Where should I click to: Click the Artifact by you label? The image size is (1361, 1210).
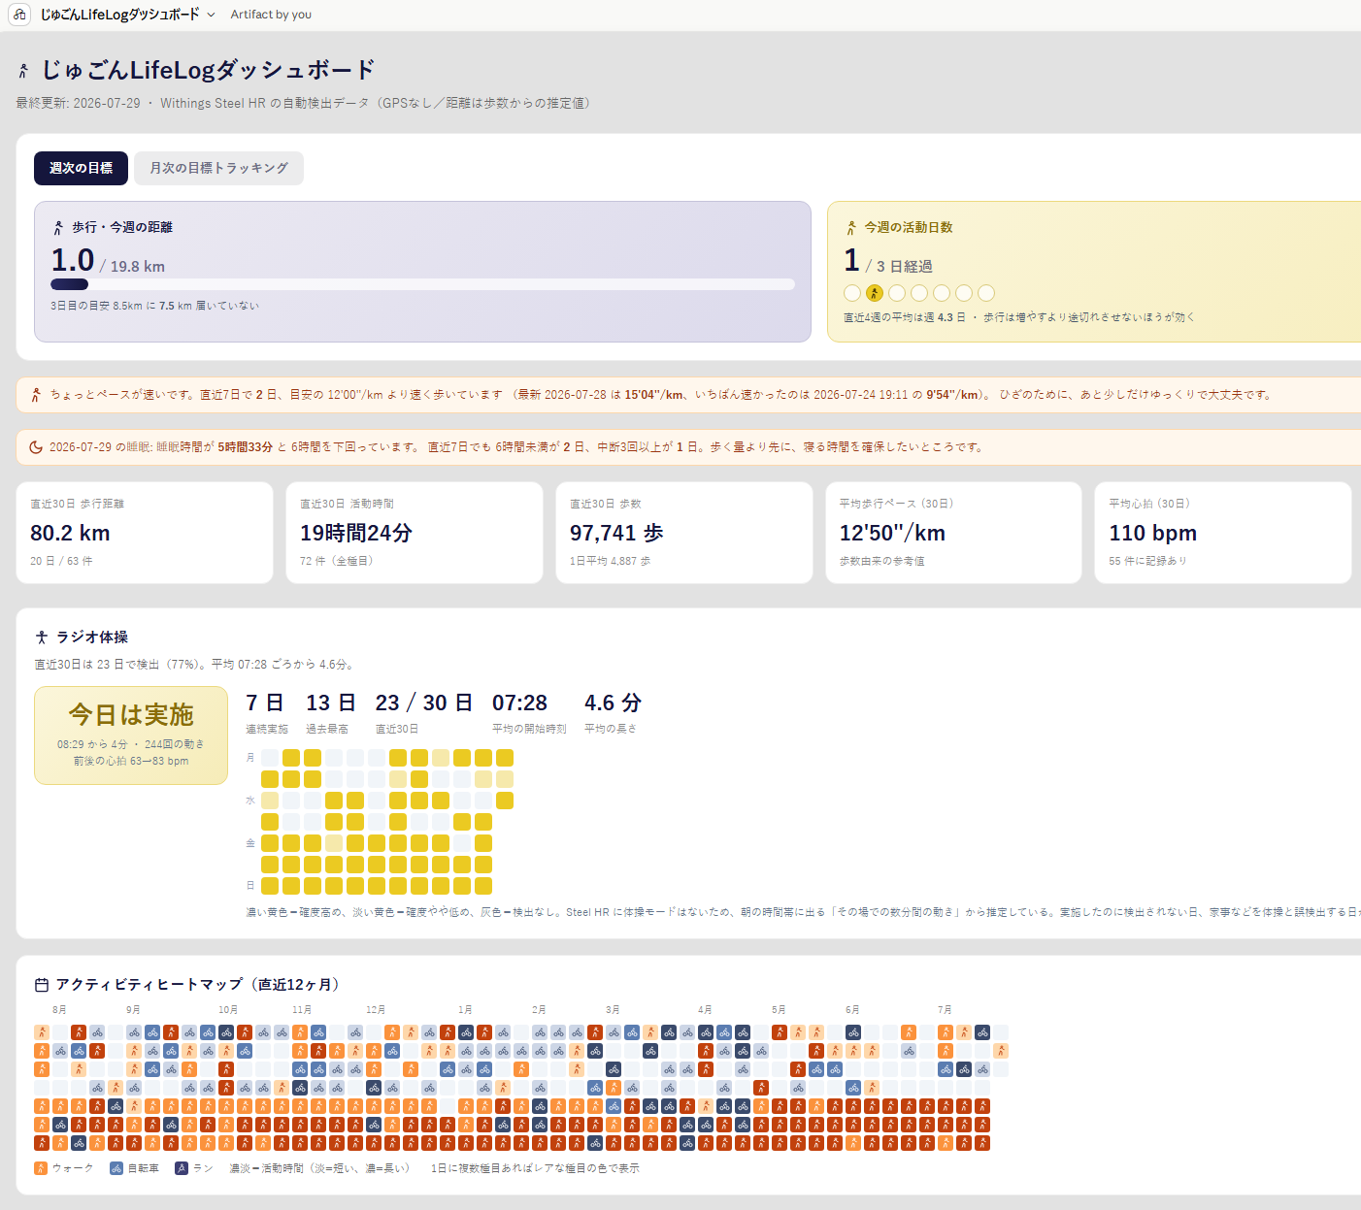[271, 15]
